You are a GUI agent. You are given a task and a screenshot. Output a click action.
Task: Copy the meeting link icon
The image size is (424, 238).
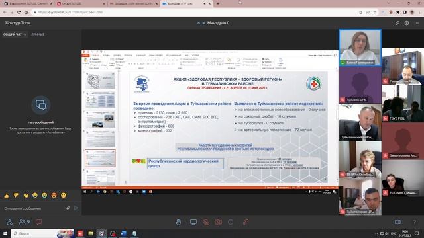click(397, 23)
